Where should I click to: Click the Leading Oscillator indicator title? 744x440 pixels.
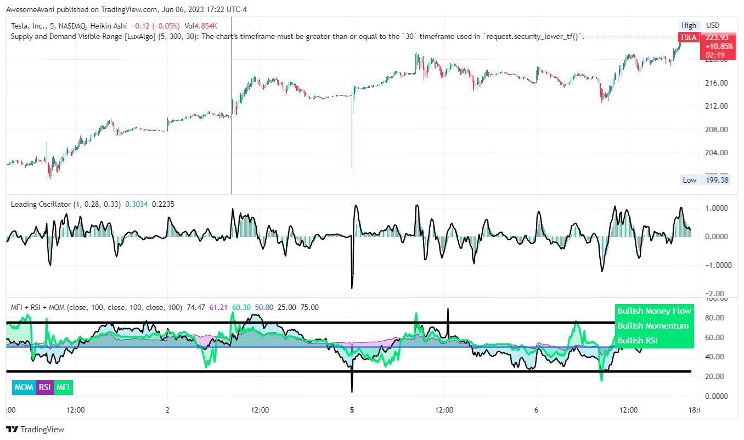(x=66, y=204)
